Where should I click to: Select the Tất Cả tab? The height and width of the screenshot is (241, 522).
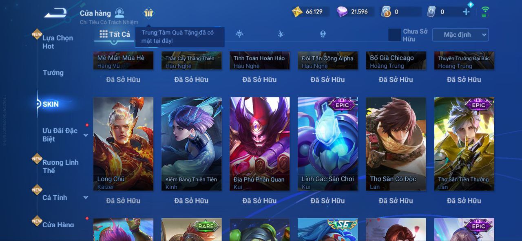(x=115, y=34)
